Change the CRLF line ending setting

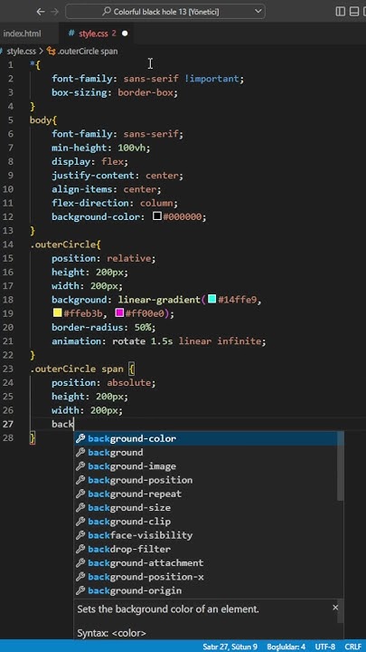click(x=352, y=647)
